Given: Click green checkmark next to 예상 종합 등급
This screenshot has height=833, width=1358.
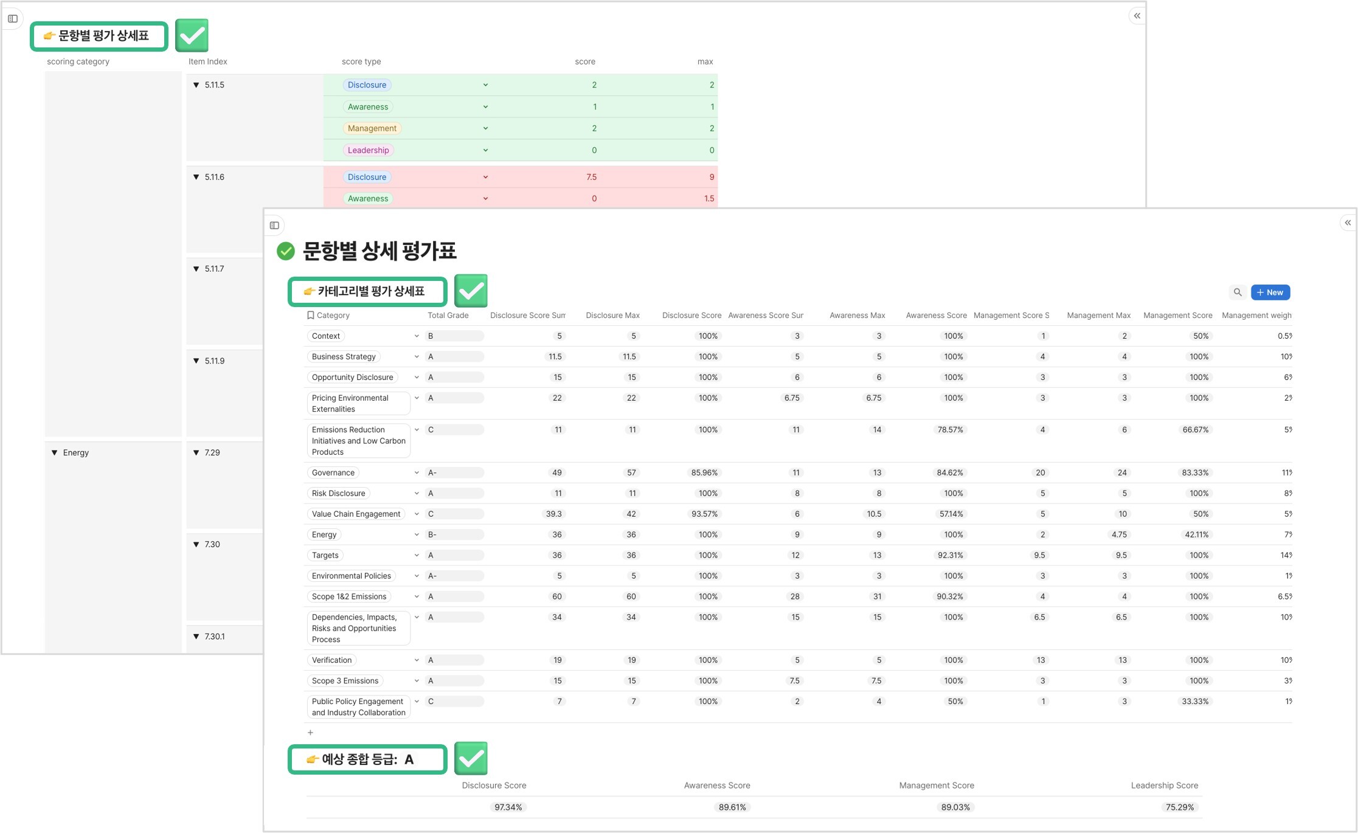Looking at the screenshot, I should pyautogui.click(x=471, y=758).
